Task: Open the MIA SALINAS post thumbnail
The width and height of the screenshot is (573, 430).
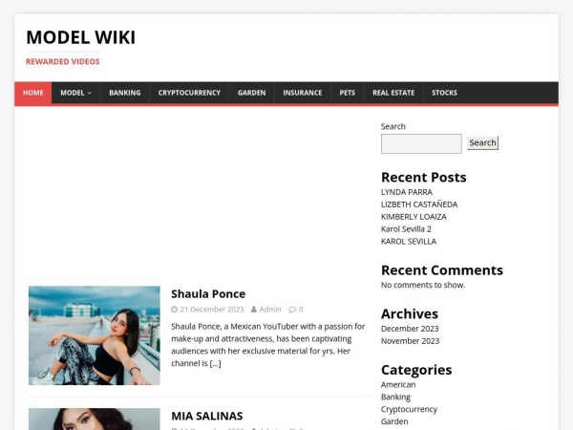Action: pyautogui.click(x=95, y=419)
